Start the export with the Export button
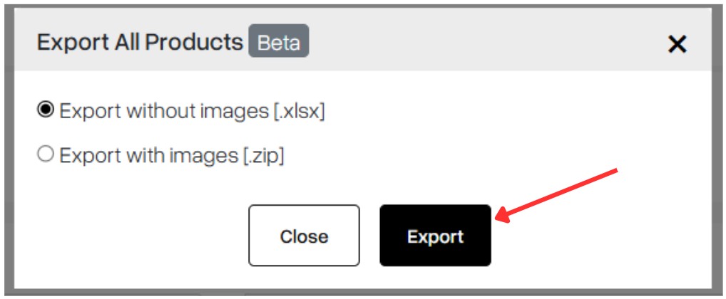 pos(435,236)
